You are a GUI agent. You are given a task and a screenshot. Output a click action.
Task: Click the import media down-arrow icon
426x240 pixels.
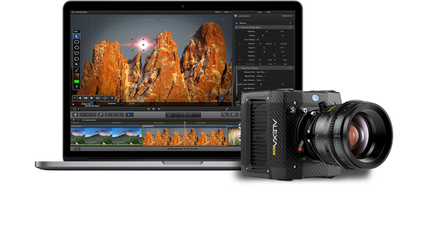click(76, 115)
